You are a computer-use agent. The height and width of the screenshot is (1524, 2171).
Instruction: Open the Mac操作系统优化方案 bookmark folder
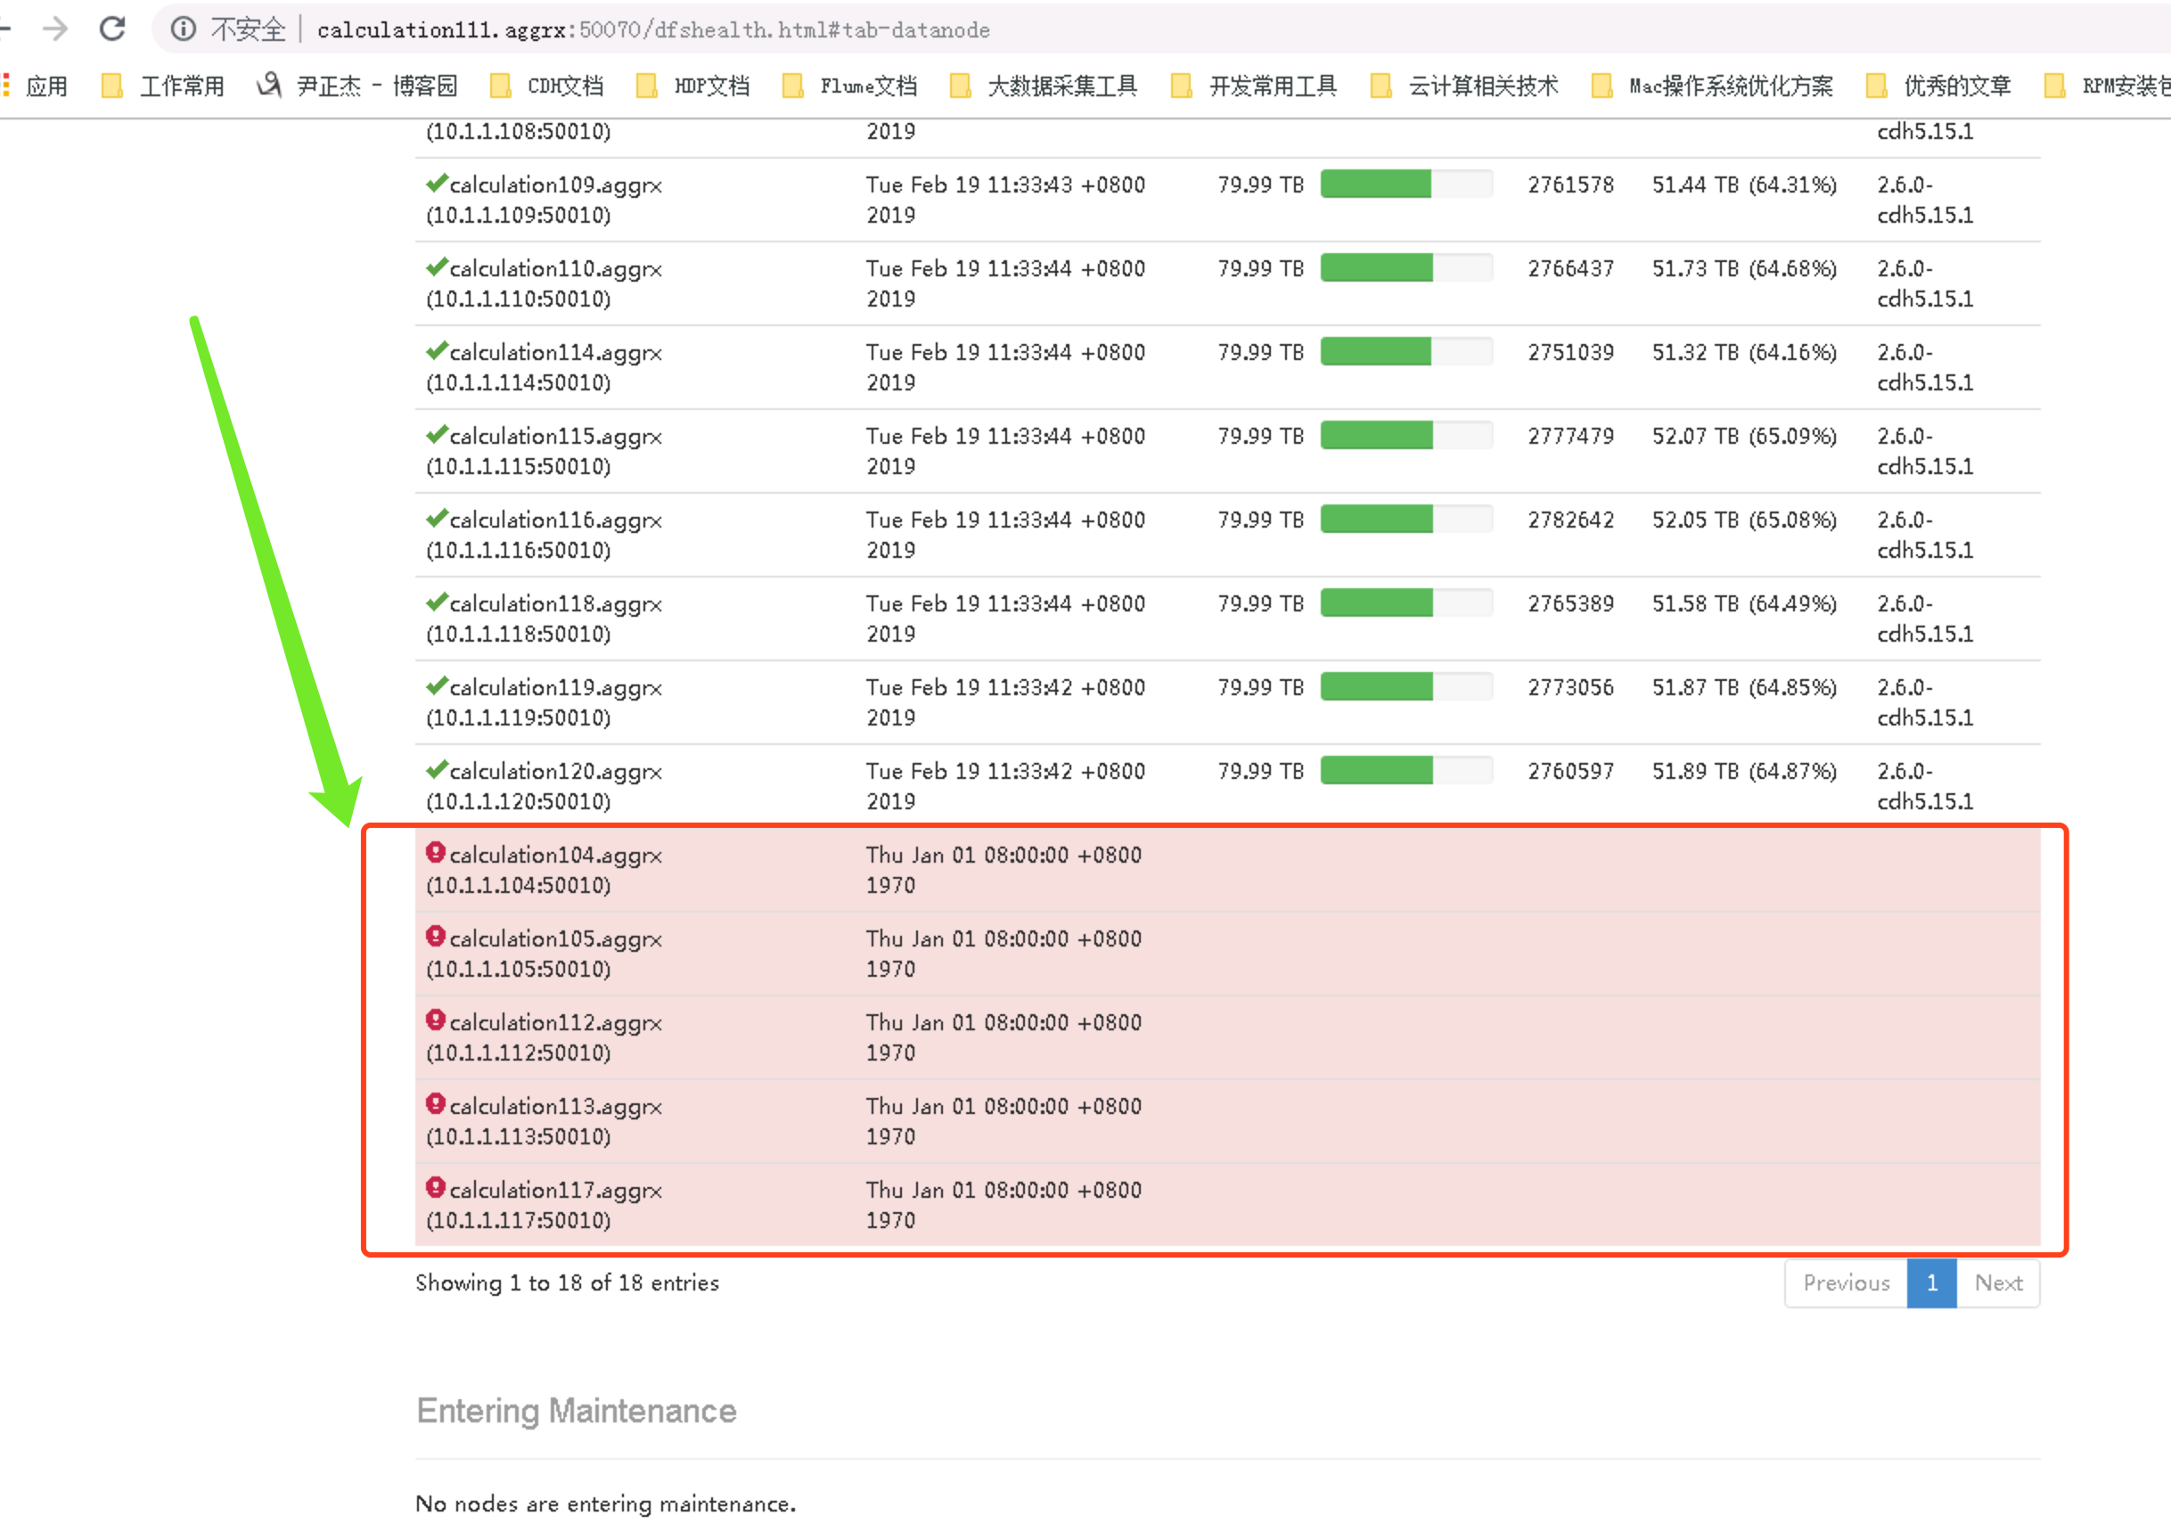(x=1712, y=86)
